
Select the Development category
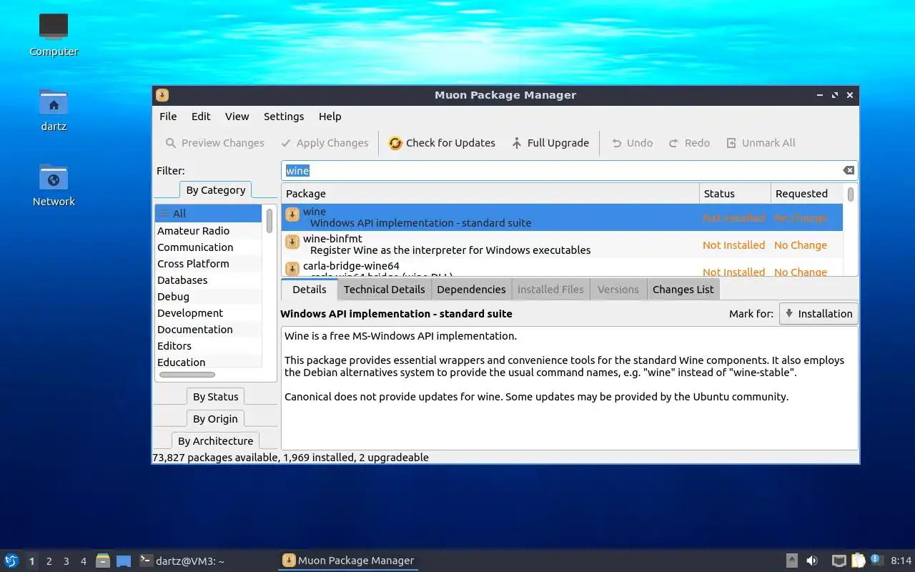click(x=209, y=313)
